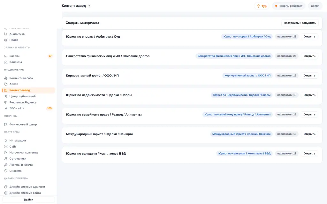Click the Финансовый центр wallet icon
Screen dimensions: 327x204
tap(6, 125)
